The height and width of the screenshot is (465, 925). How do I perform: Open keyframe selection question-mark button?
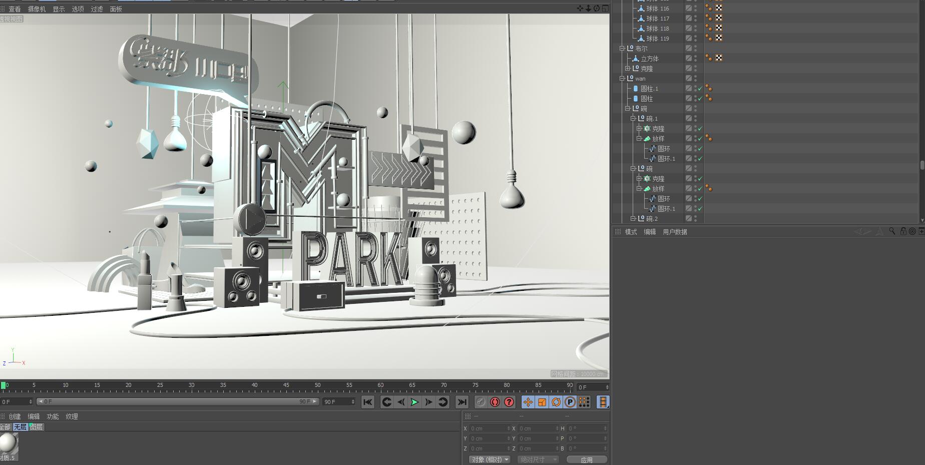click(x=509, y=402)
